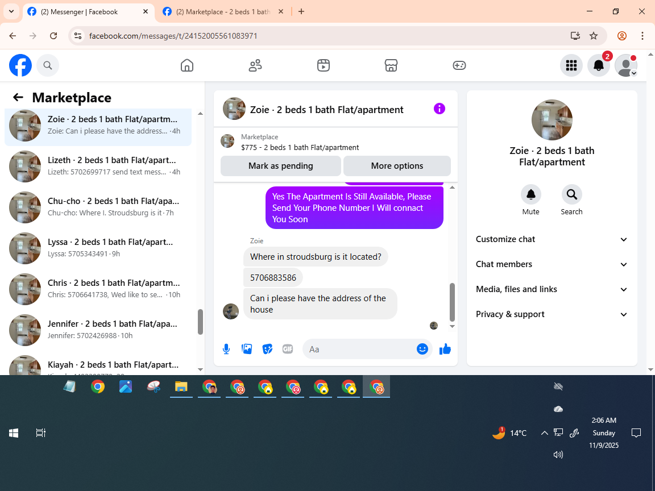
Task: Open the tab search dropdown arrow
Action: [11, 12]
